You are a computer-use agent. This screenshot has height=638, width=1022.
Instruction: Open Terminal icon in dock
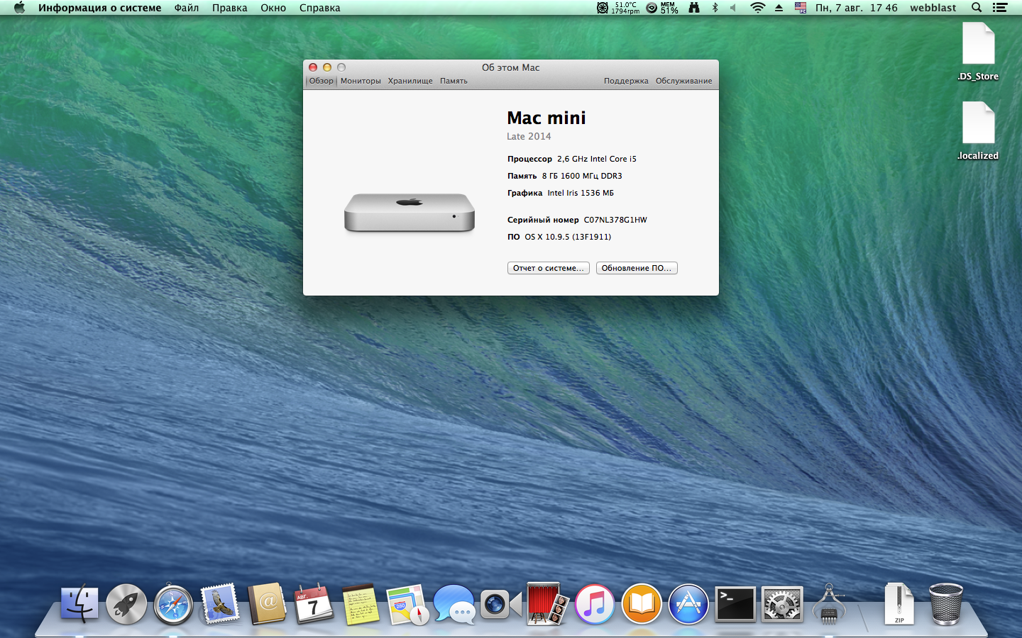click(x=735, y=604)
